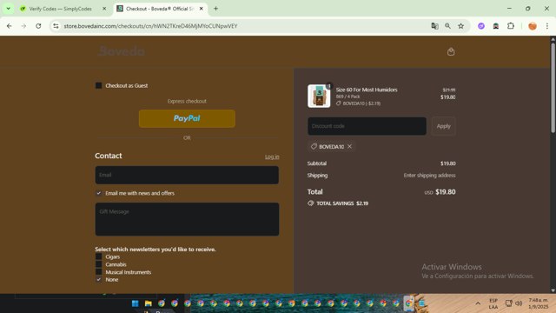
Task: Open the SimplyCodes extension icon
Action: (x=496, y=26)
